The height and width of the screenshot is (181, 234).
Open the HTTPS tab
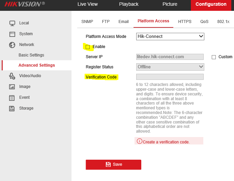tap(185, 21)
